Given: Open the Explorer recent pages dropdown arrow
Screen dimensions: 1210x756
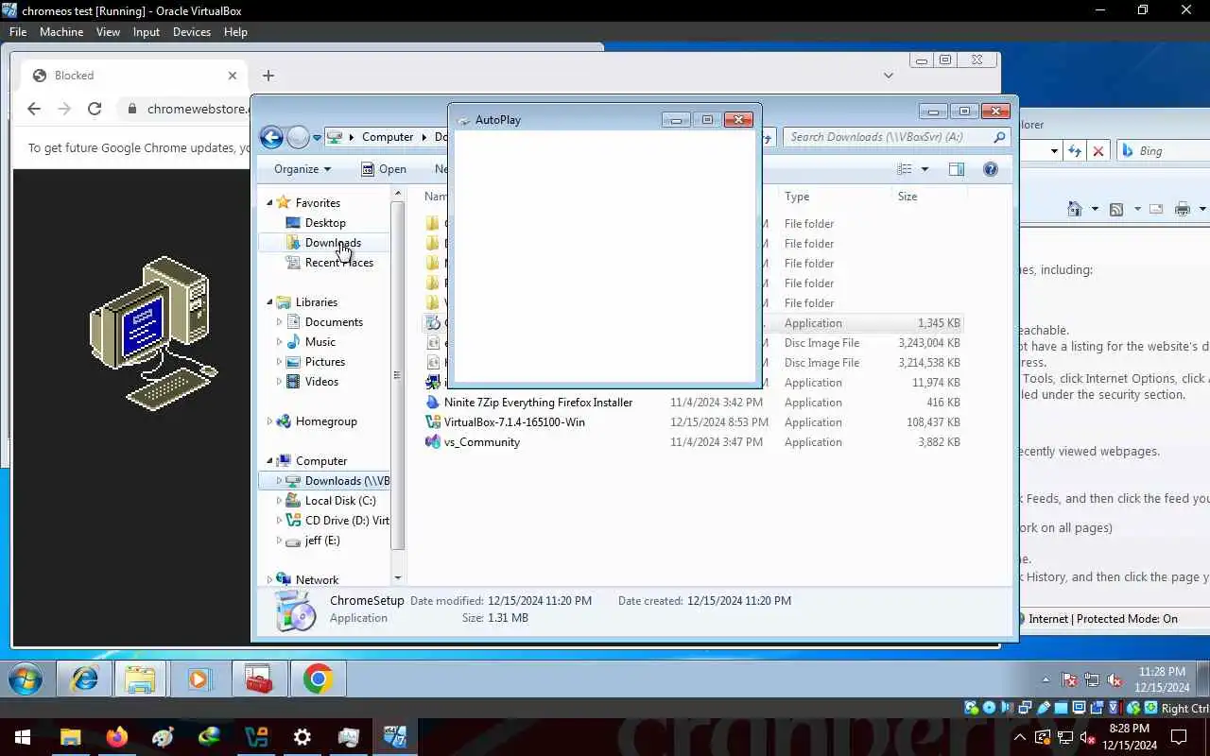Looking at the screenshot, I should pos(317,138).
